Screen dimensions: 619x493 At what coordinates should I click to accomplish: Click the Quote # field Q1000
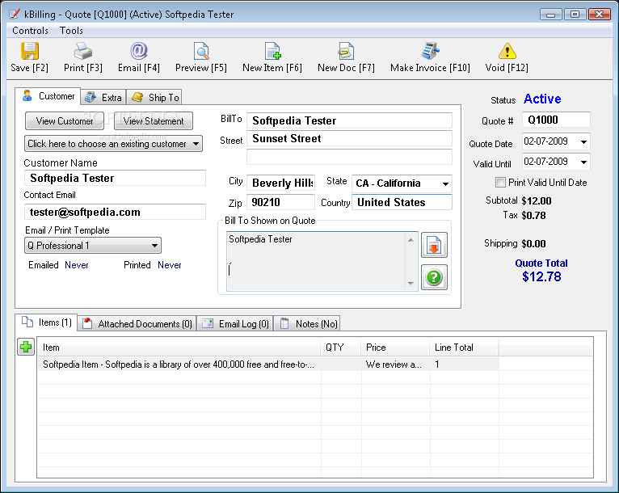tap(556, 120)
